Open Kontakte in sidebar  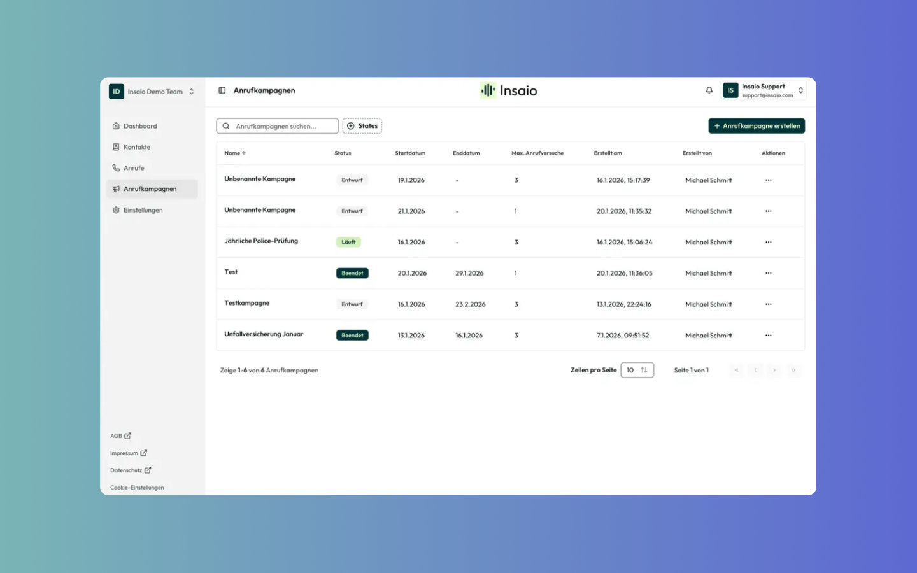(x=137, y=147)
